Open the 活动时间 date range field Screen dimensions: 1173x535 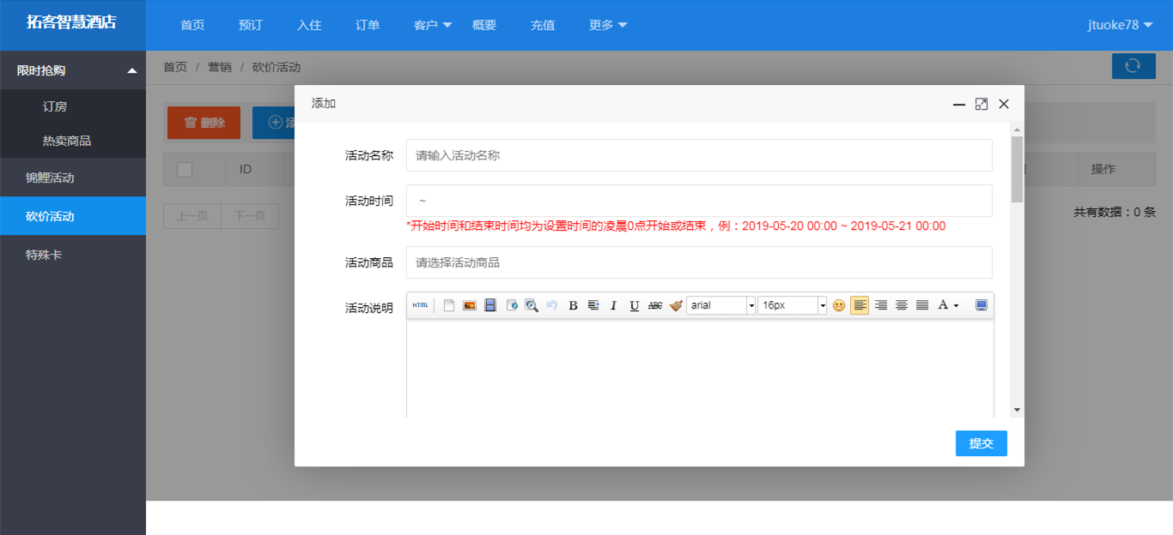click(699, 201)
